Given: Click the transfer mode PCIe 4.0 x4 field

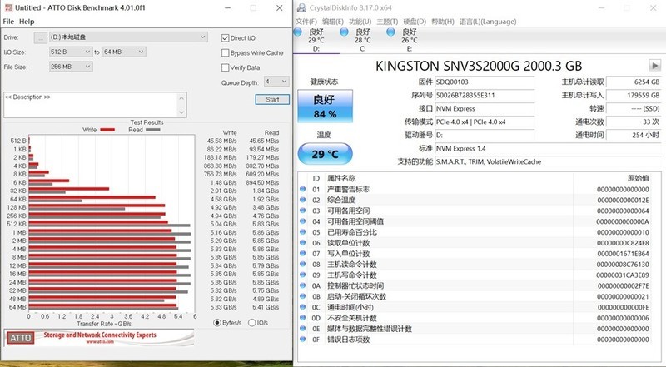Looking at the screenshot, I should click(x=485, y=122).
